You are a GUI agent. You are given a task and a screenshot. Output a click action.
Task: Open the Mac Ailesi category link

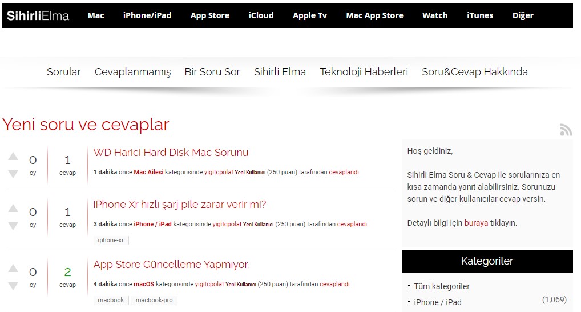tap(148, 172)
